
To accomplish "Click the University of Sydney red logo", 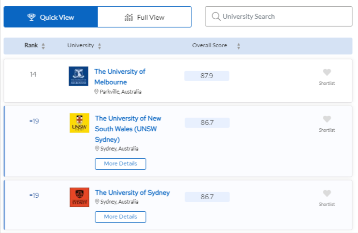I will [79, 197].
